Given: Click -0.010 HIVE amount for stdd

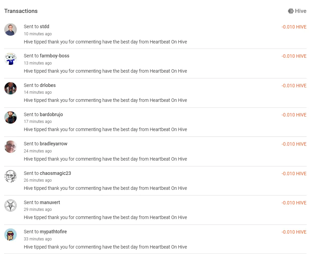Looking at the screenshot, I should tap(294, 27).
